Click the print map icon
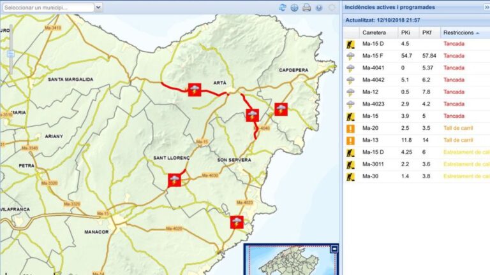Image resolution: width=490 pixels, height=275 pixels. click(306, 8)
